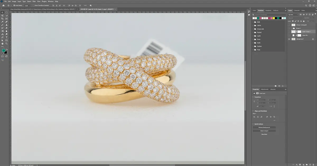Pick the light cyan swatch
Screen dimensions: 317x166
[285, 18]
